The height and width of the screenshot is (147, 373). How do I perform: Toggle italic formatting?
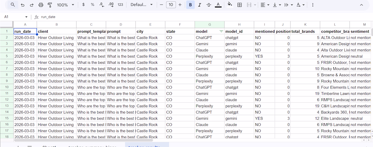(199, 5)
